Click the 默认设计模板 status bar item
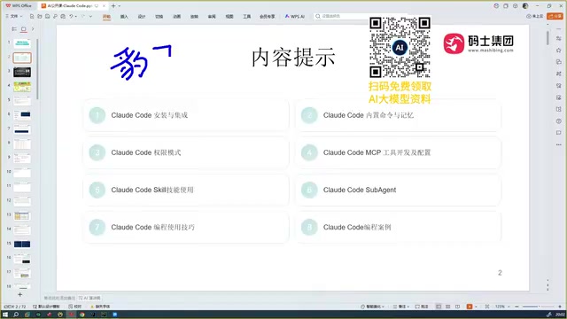 click(46, 307)
